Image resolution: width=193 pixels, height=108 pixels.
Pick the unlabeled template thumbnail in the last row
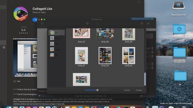[81, 79]
